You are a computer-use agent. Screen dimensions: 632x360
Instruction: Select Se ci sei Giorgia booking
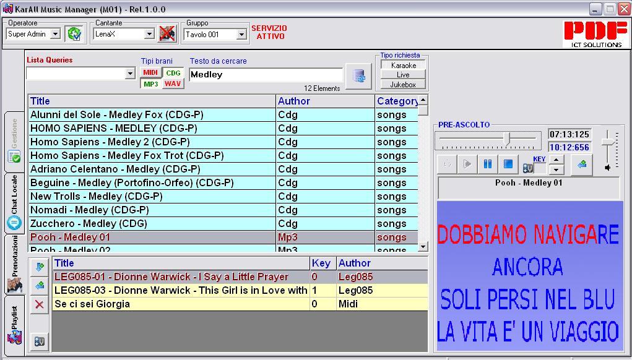[x=240, y=304]
